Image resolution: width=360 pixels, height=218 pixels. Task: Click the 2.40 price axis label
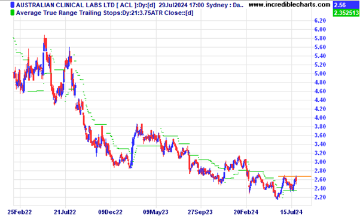(320, 188)
